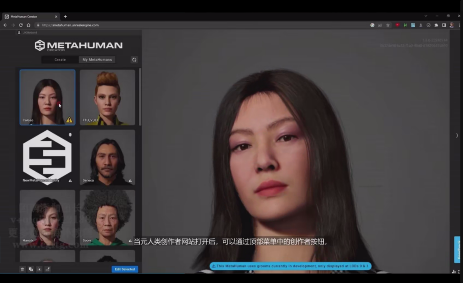Viewport: 463px width, 283px height.
Task: Click the share page icon in address bar
Action: tap(380, 25)
